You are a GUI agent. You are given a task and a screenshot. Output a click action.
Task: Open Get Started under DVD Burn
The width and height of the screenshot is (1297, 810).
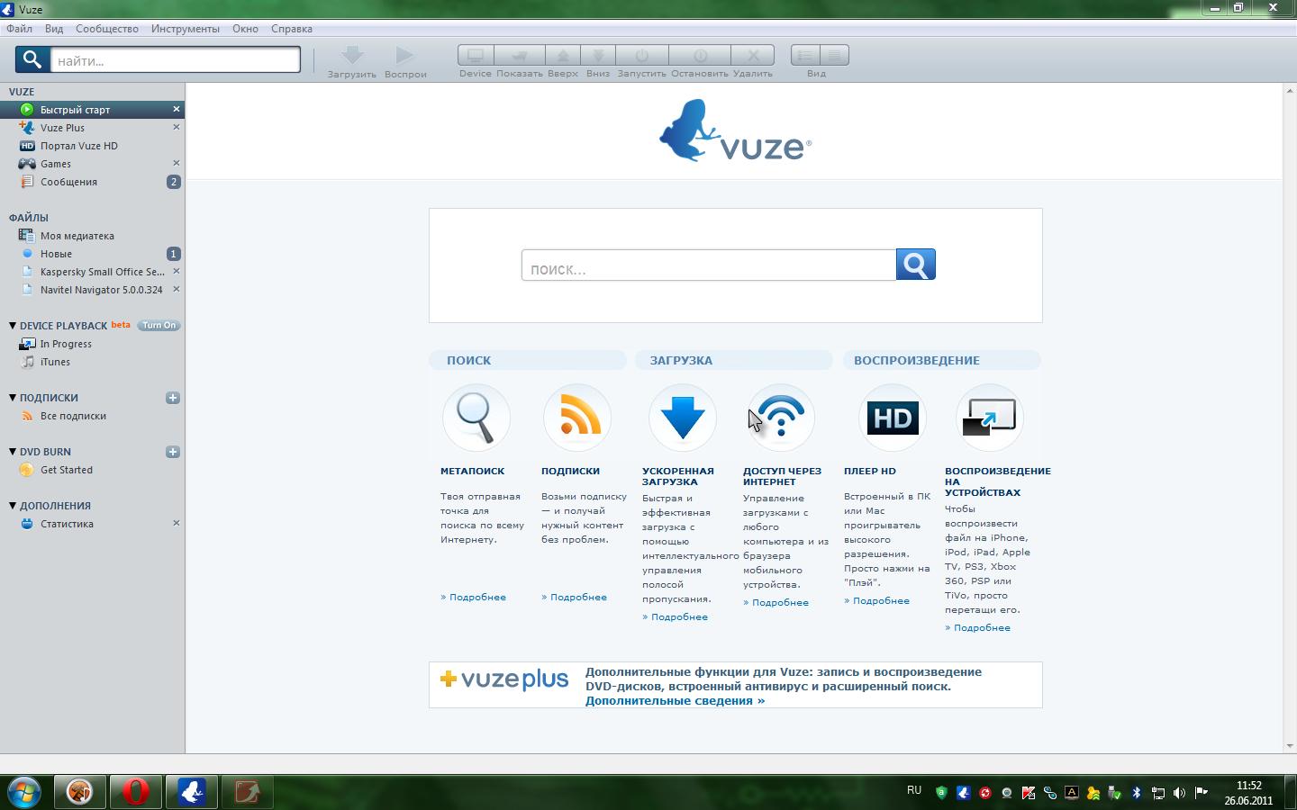coord(67,470)
